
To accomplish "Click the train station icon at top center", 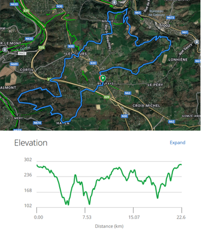I will coord(114,2).
